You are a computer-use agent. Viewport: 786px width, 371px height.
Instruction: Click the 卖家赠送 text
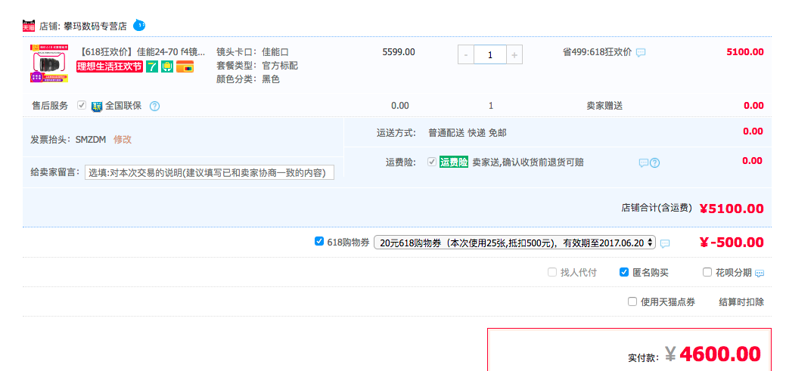(x=604, y=106)
